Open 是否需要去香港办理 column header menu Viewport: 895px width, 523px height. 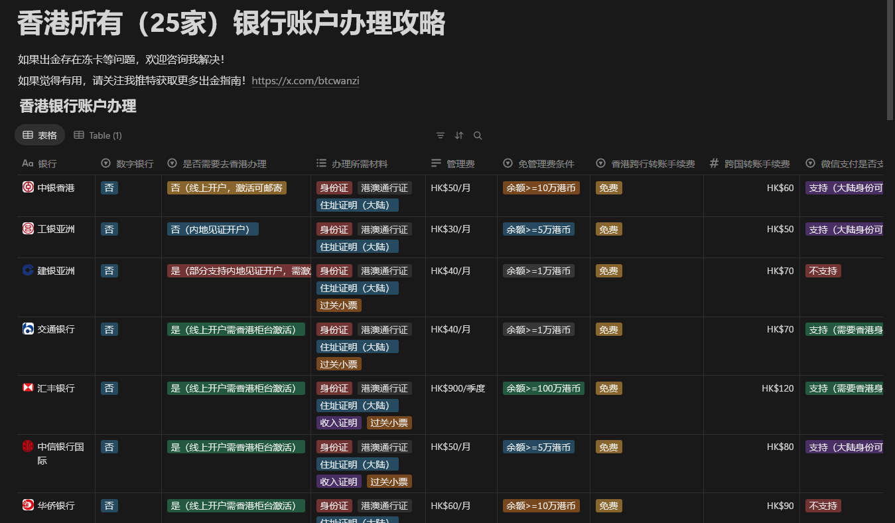[x=236, y=163]
